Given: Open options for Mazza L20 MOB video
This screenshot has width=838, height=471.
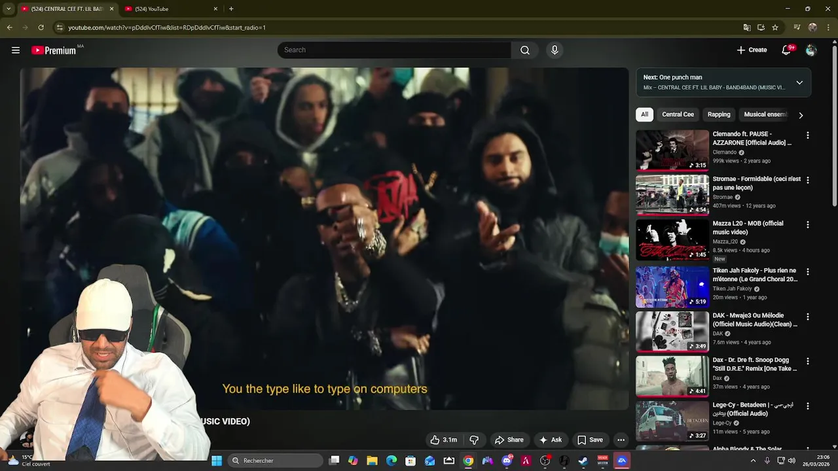Looking at the screenshot, I should [x=807, y=224].
